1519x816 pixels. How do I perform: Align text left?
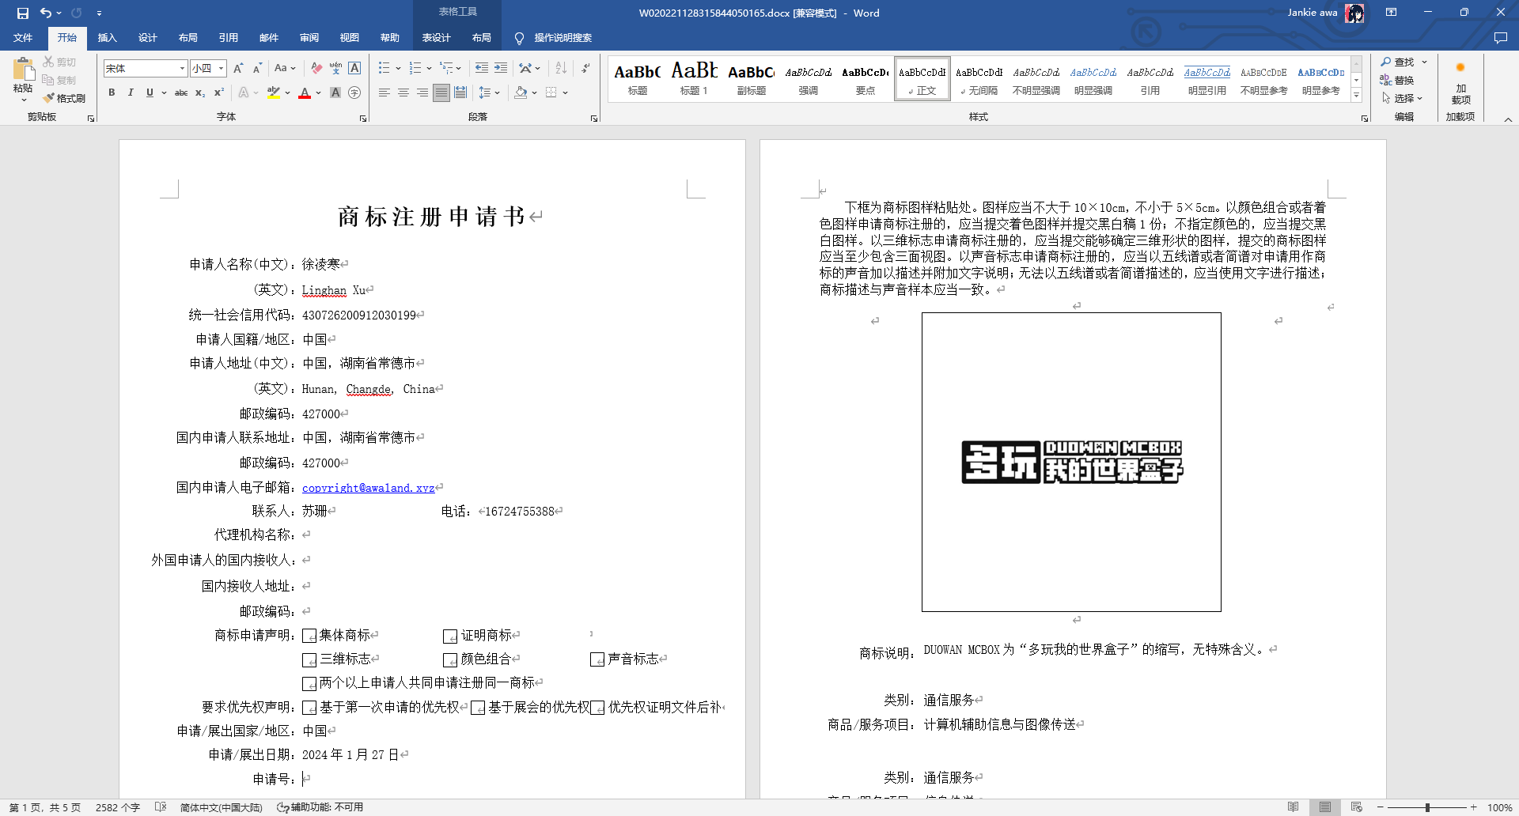(x=384, y=93)
